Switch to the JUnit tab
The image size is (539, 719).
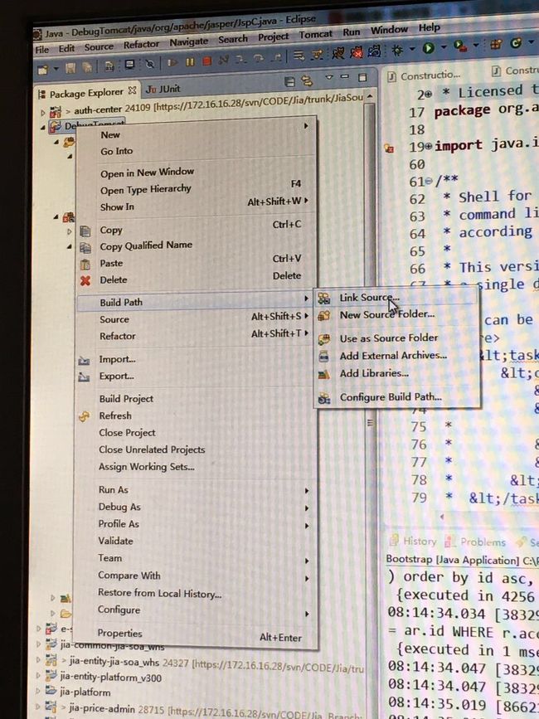(163, 89)
